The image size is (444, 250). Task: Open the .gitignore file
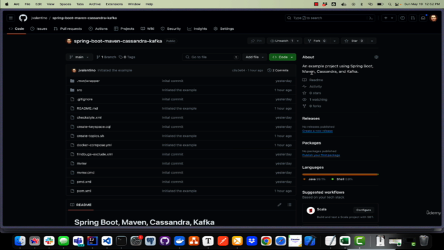point(85,99)
